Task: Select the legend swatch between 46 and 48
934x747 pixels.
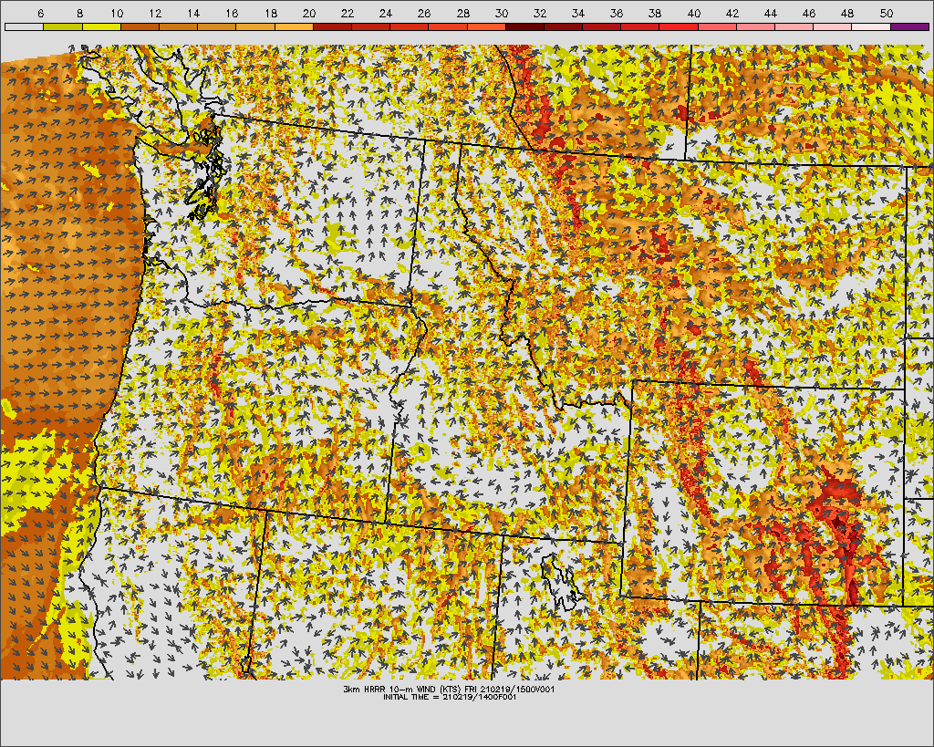Action: coord(833,26)
